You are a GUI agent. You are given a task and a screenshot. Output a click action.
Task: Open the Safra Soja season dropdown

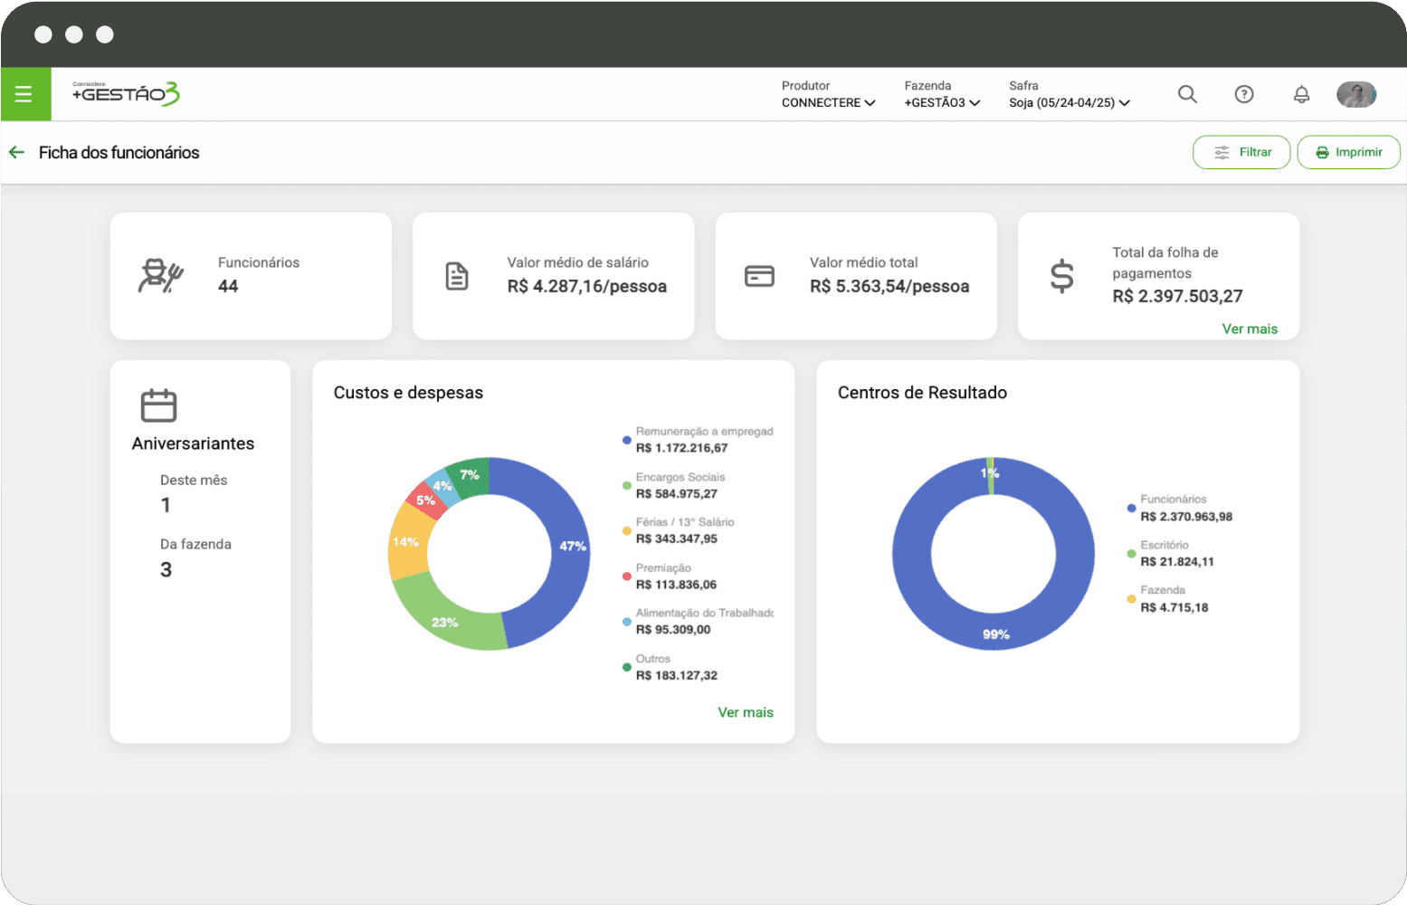[1069, 102]
